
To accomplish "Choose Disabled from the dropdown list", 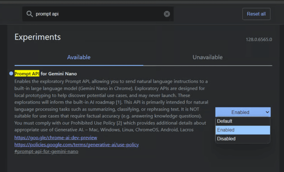I will [243, 139].
